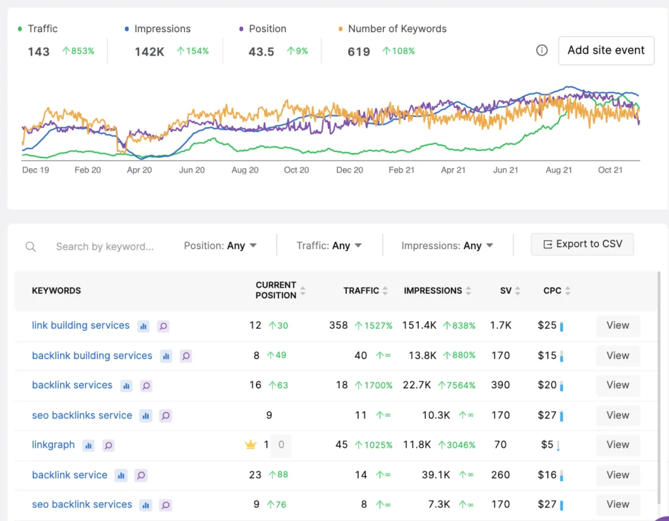The width and height of the screenshot is (669, 521).
Task: Click chart icon beside seo backlinks service
Action: [146, 416]
